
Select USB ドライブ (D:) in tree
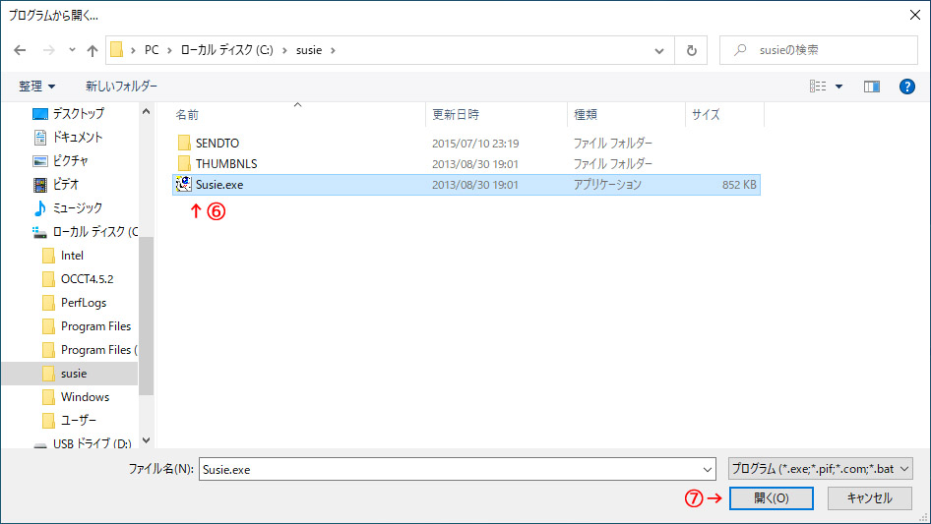pos(93,444)
